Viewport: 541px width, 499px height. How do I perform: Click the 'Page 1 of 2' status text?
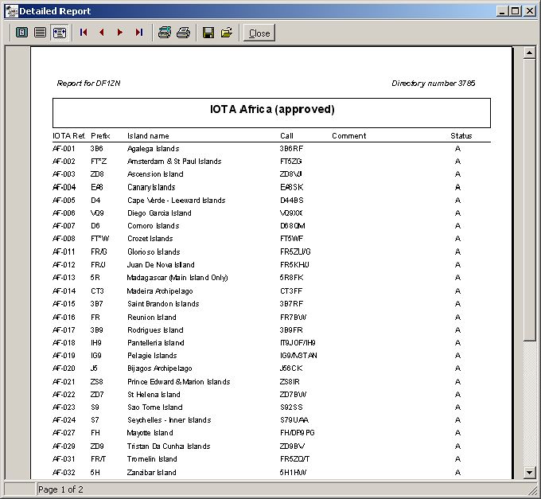60,489
